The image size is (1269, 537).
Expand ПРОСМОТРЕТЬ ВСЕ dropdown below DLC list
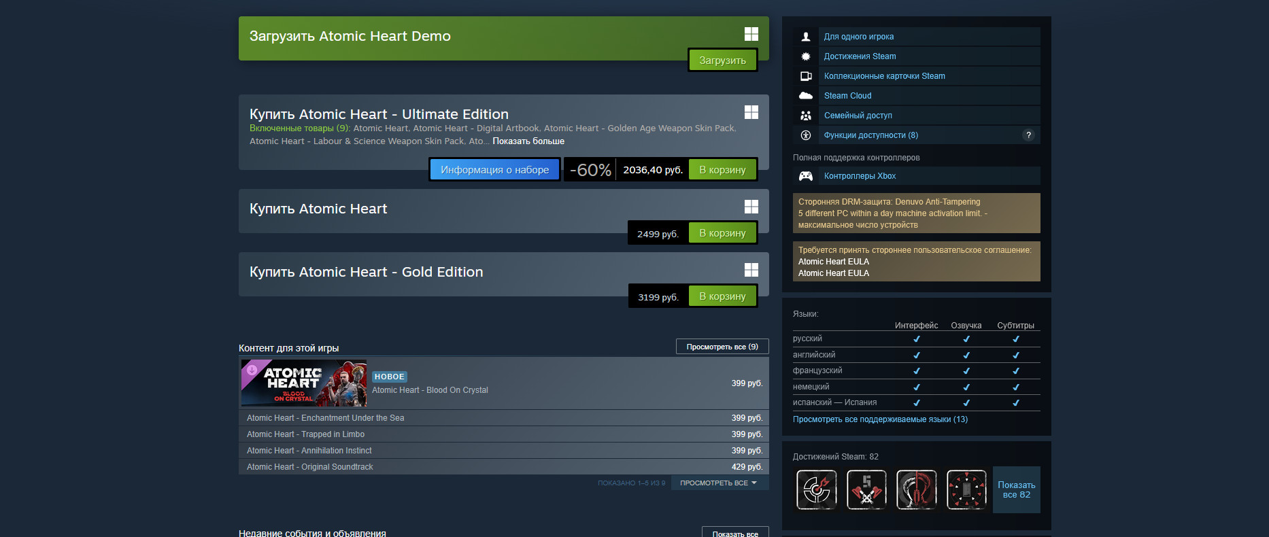720,483
